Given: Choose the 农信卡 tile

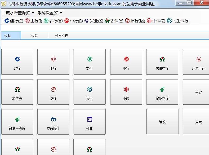Looking at the screenshot, I should coord(17,92).
